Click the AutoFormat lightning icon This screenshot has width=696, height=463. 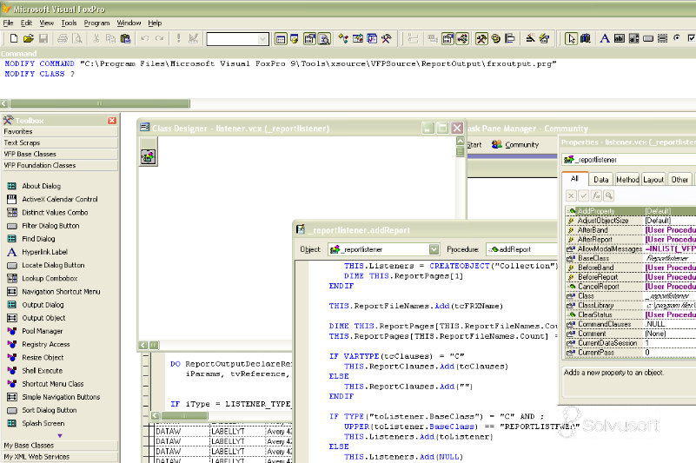point(545,38)
